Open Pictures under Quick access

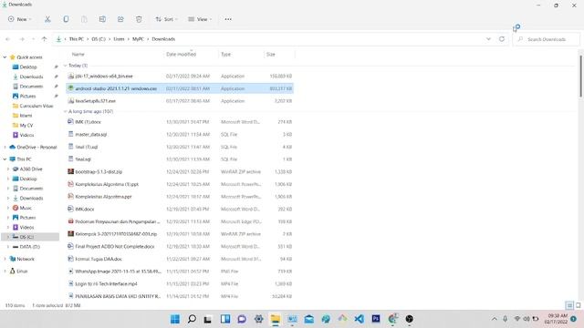click(x=27, y=96)
